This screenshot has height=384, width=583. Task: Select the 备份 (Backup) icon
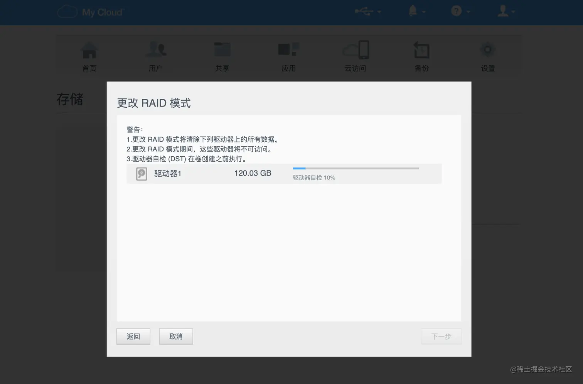coord(421,56)
